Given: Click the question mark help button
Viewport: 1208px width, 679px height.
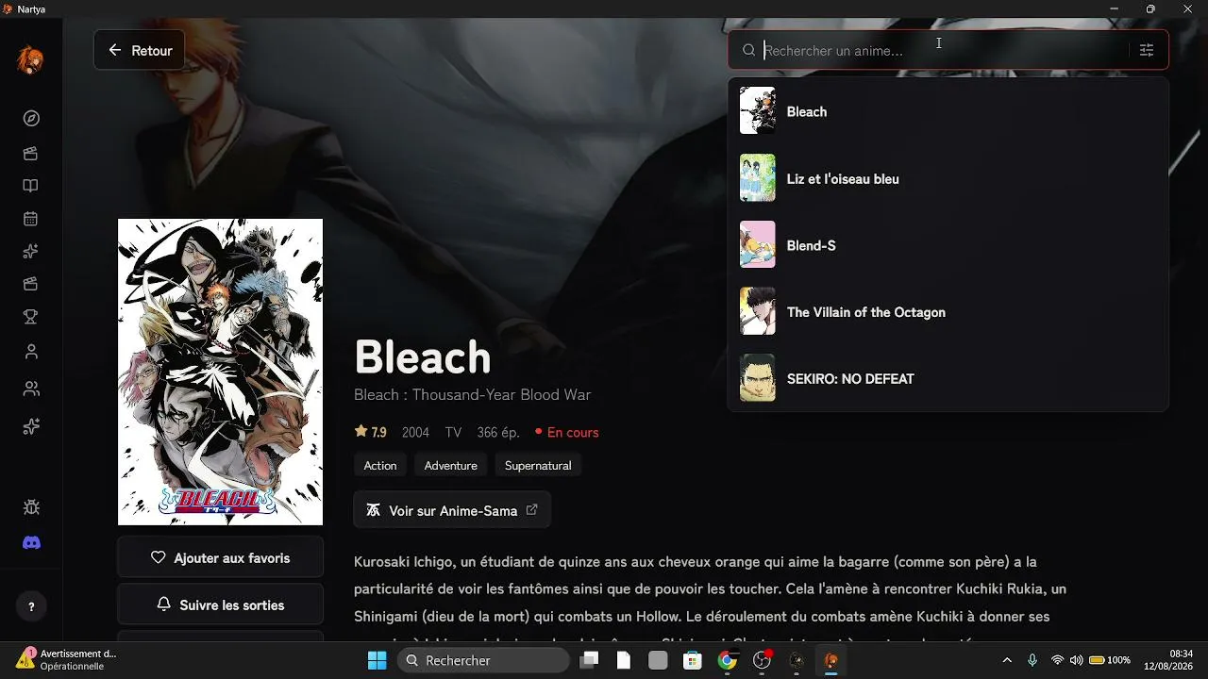Looking at the screenshot, I should [x=31, y=606].
